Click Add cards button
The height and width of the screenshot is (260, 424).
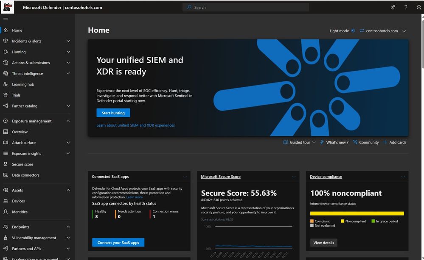point(395,142)
